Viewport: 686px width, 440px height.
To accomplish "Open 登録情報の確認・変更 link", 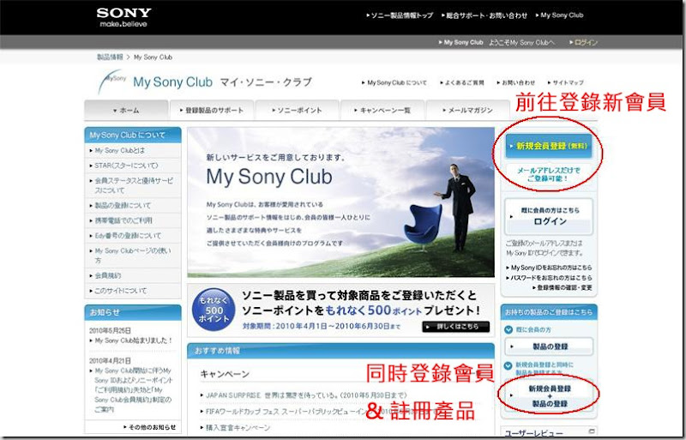I will [x=563, y=287].
